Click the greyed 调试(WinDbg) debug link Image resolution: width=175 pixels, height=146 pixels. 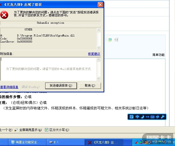point(31,87)
